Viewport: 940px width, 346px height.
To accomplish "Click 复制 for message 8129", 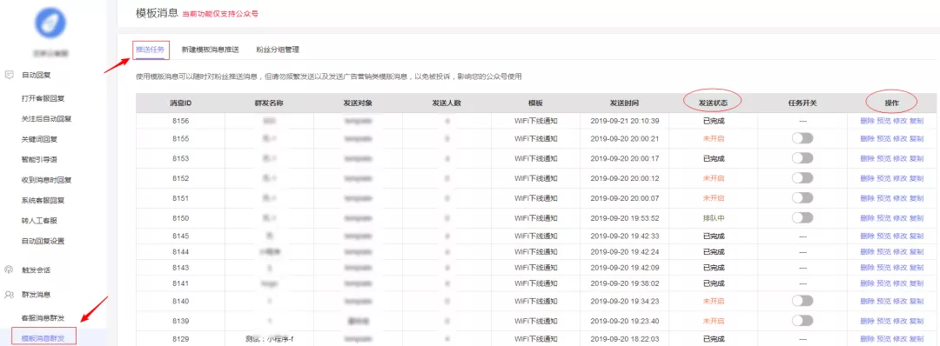I will coord(916,338).
